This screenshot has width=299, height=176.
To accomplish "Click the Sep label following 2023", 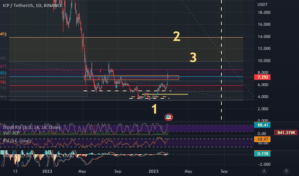I will 224,171.
